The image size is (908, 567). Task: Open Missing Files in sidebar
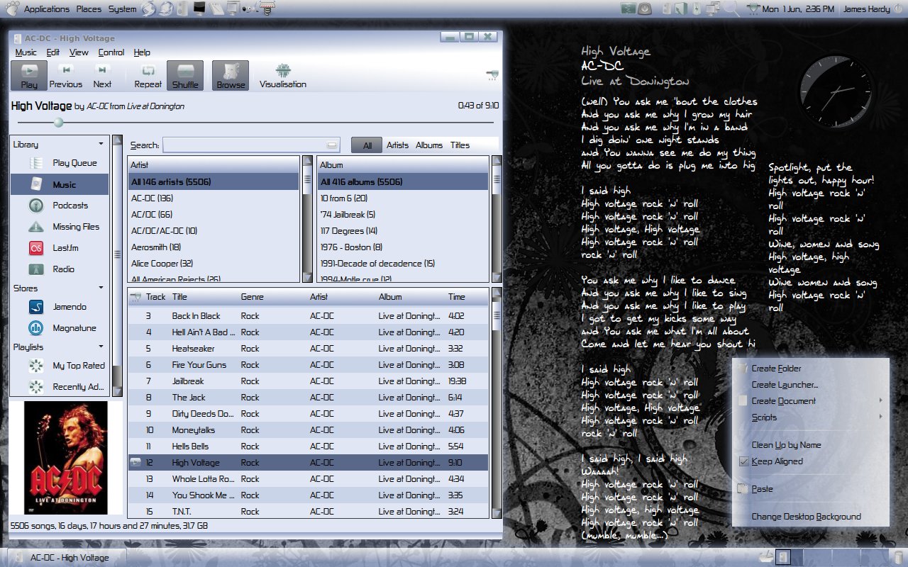[60, 227]
